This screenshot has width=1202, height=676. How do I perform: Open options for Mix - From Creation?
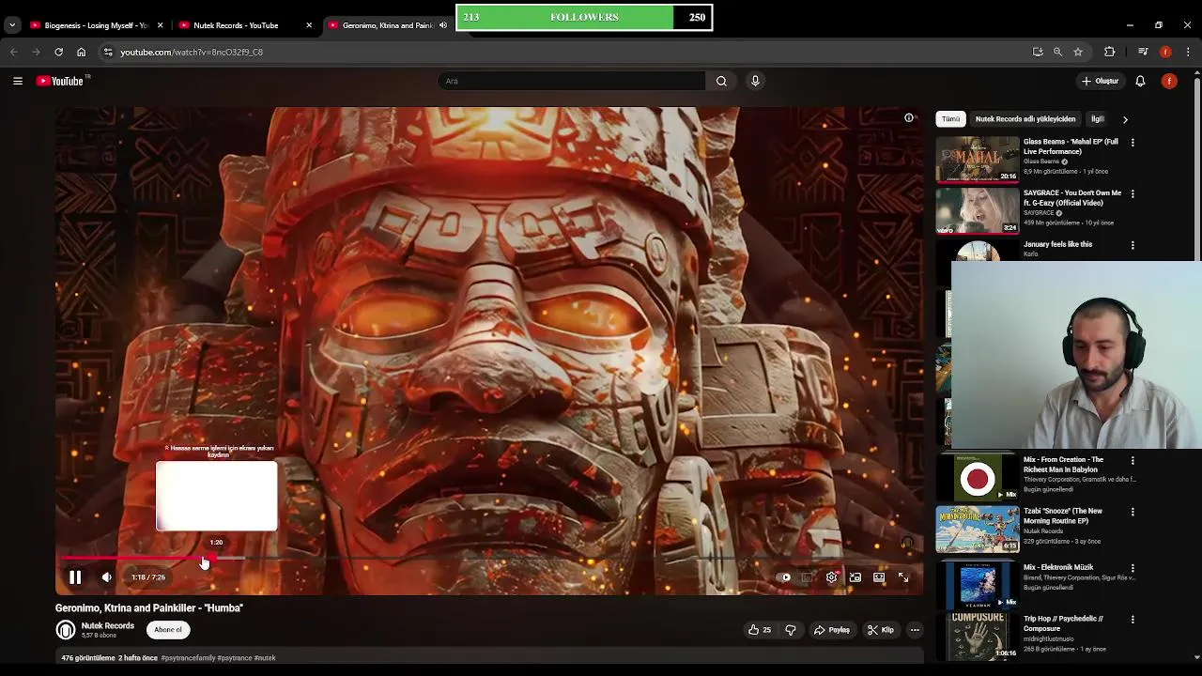[x=1133, y=461]
